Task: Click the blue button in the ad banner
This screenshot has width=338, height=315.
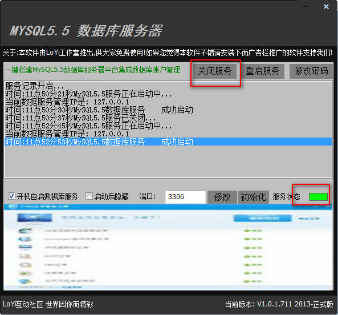Action: (262, 218)
